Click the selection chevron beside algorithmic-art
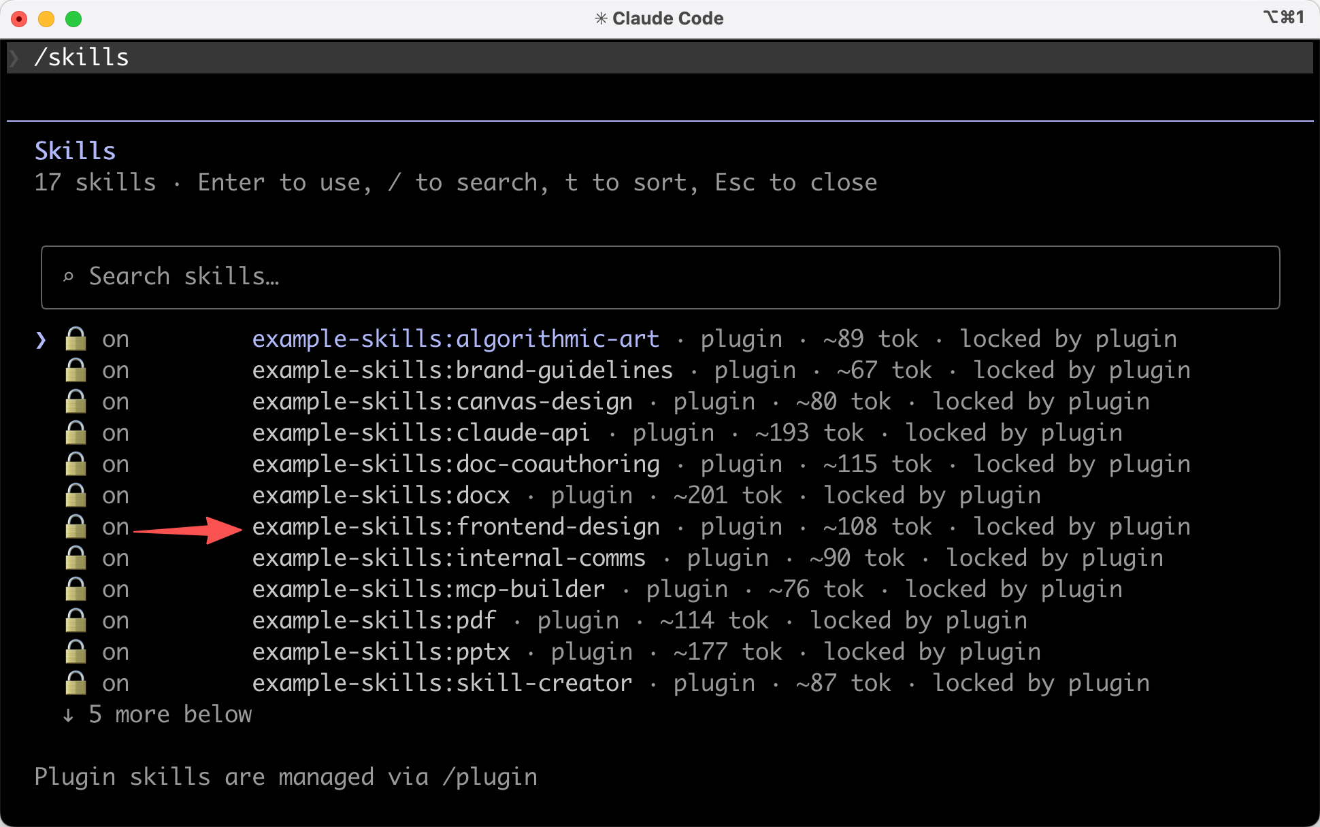Image resolution: width=1320 pixels, height=827 pixels. [41, 339]
